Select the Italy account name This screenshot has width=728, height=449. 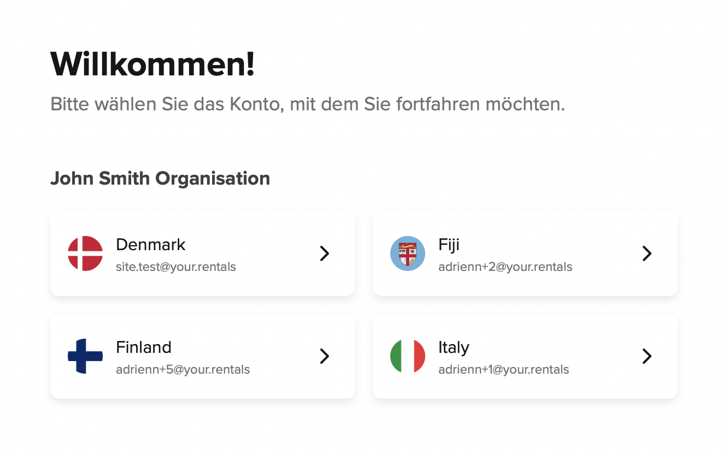pos(454,348)
